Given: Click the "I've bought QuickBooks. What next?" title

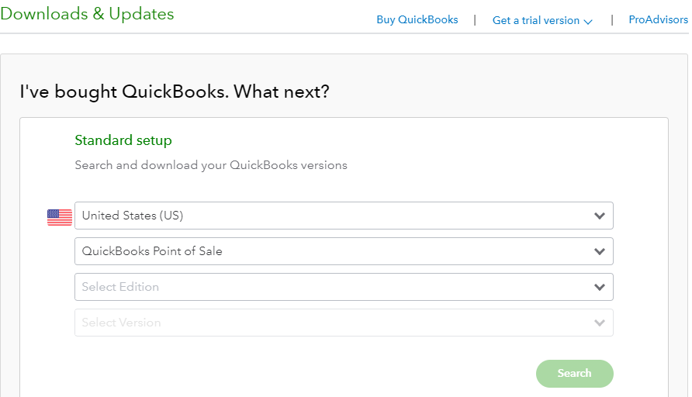Looking at the screenshot, I should coord(175,91).
